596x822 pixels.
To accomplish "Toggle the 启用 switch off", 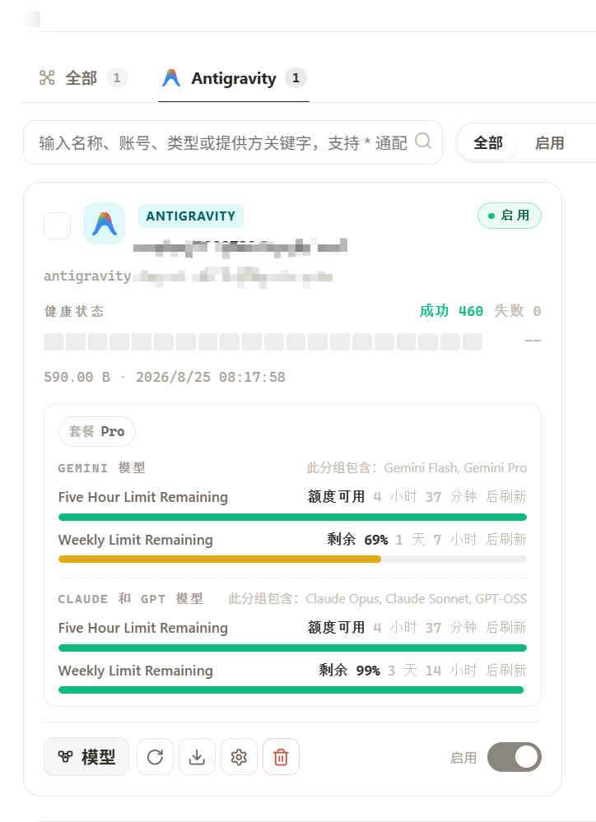I will [x=515, y=756].
